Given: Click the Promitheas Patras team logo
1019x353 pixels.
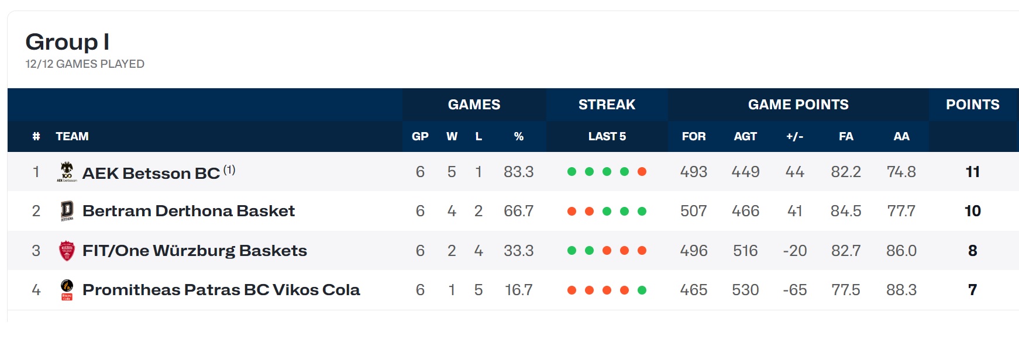Looking at the screenshot, I should (67, 290).
